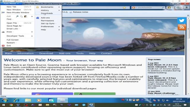
Task: Expand the history button dropdown arrow
Action: point(181,8)
